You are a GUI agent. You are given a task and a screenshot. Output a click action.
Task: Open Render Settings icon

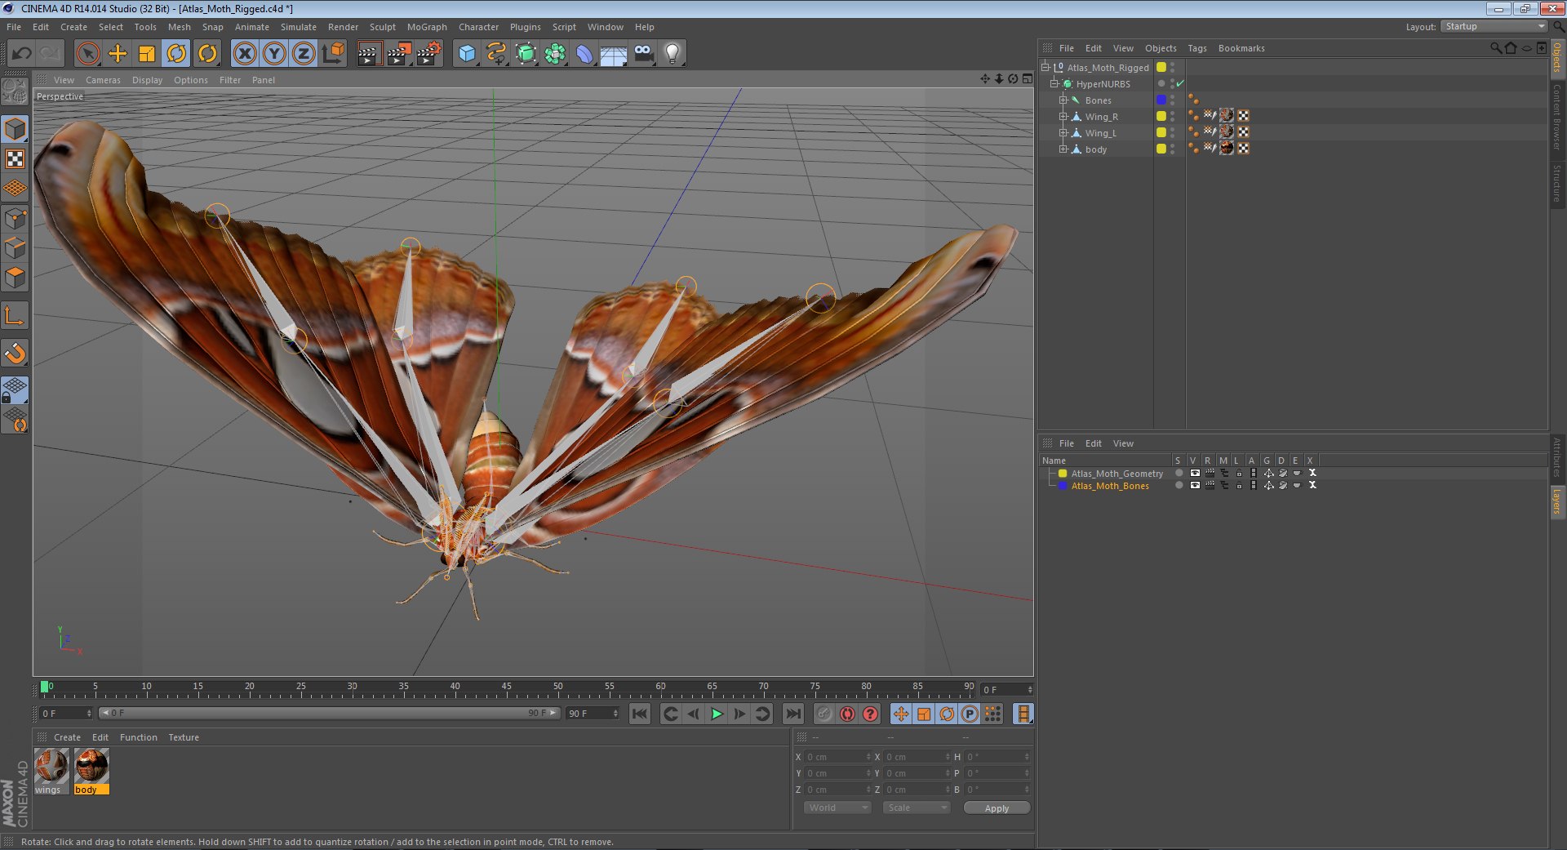tap(429, 54)
